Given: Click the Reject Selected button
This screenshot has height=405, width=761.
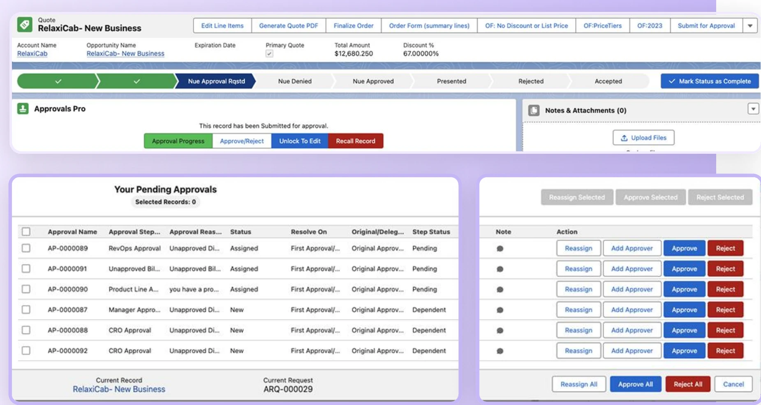Looking at the screenshot, I should click(x=720, y=197).
